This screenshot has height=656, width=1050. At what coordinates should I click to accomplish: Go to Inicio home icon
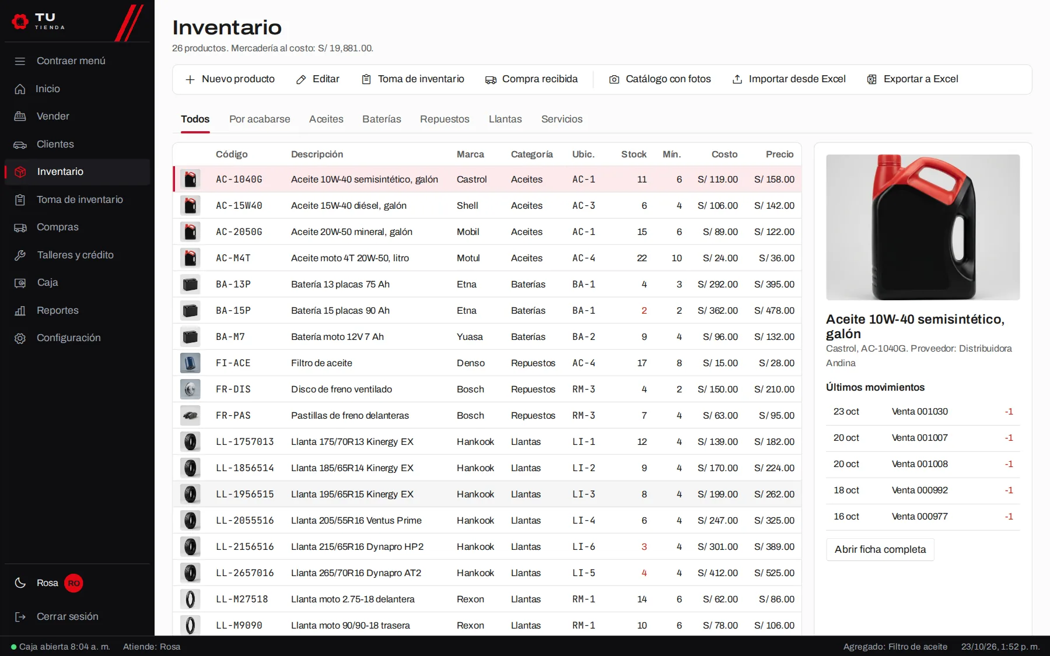pyautogui.click(x=20, y=89)
